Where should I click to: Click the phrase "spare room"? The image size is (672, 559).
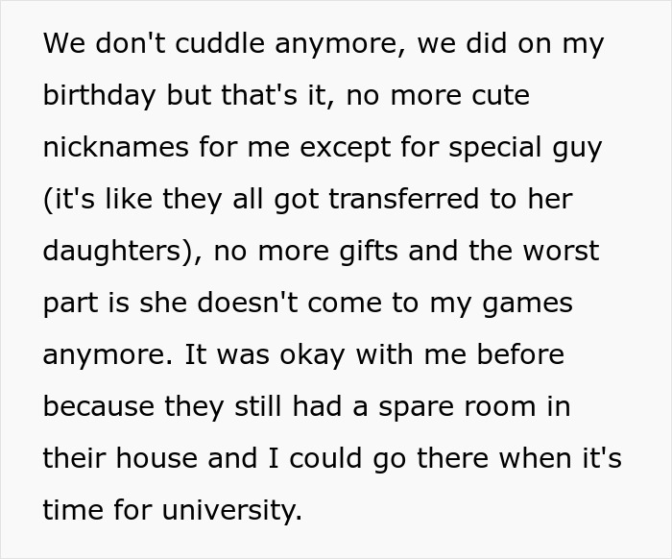pyautogui.click(x=457, y=408)
